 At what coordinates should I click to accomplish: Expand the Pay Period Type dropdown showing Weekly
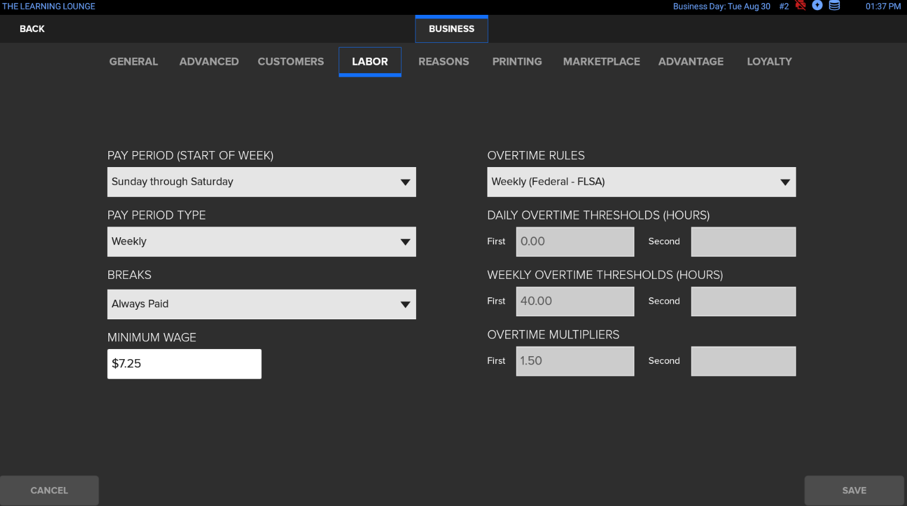click(261, 241)
